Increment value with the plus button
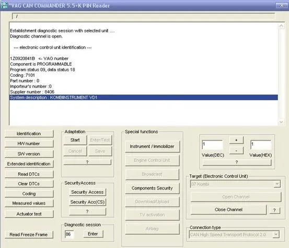 tap(236, 140)
